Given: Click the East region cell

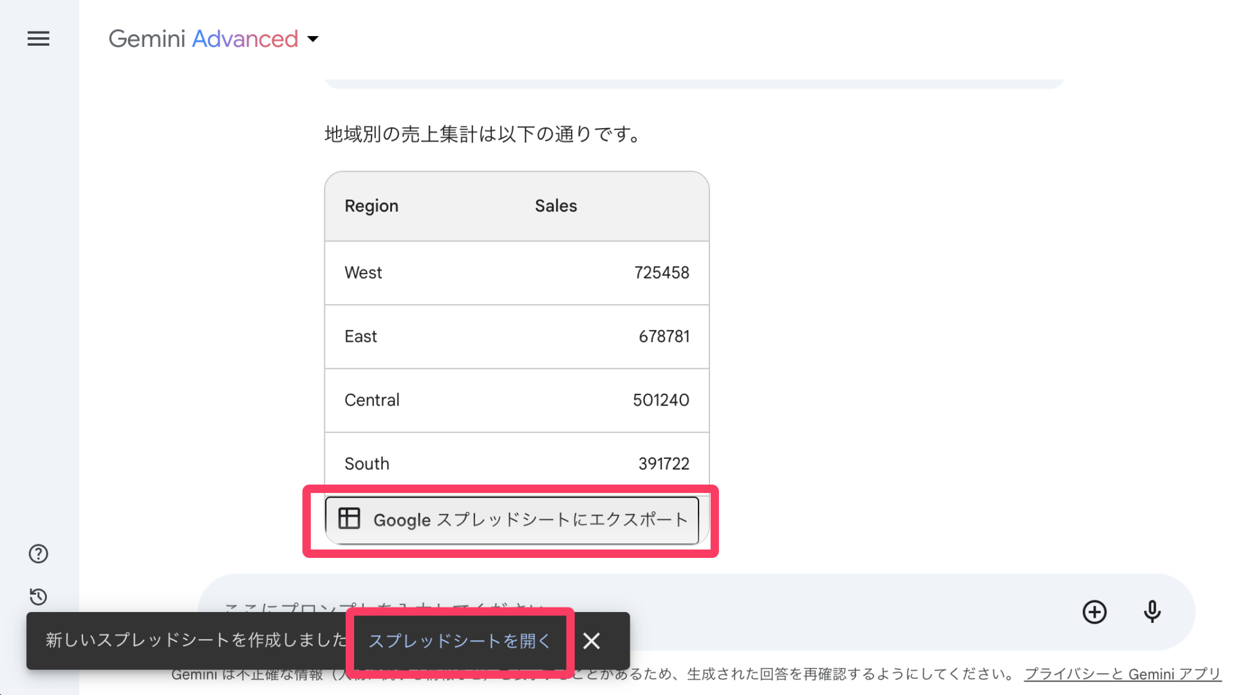Looking at the screenshot, I should 360,337.
